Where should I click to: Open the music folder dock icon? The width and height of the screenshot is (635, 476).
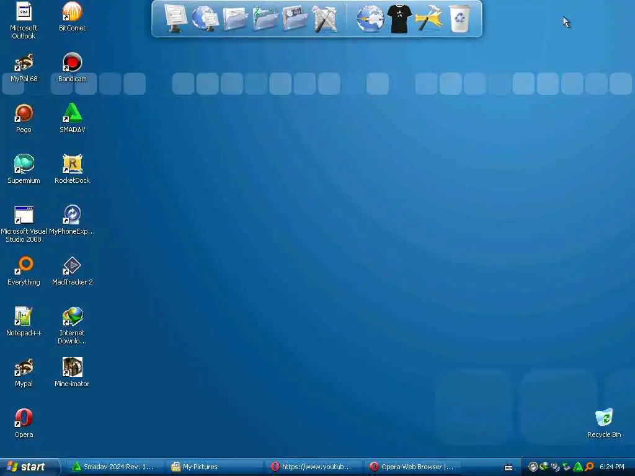pyautogui.click(x=265, y=19)
